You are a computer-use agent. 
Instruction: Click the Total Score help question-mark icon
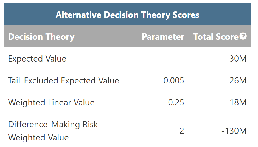pos(243,36)
